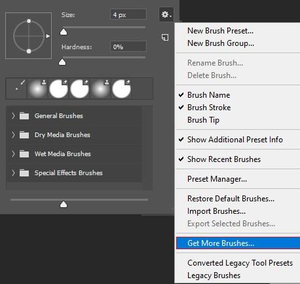Expand the Wet Media Brushes group chevron
This screenshot has height=284, width=300.
click(x=13, y=153)
